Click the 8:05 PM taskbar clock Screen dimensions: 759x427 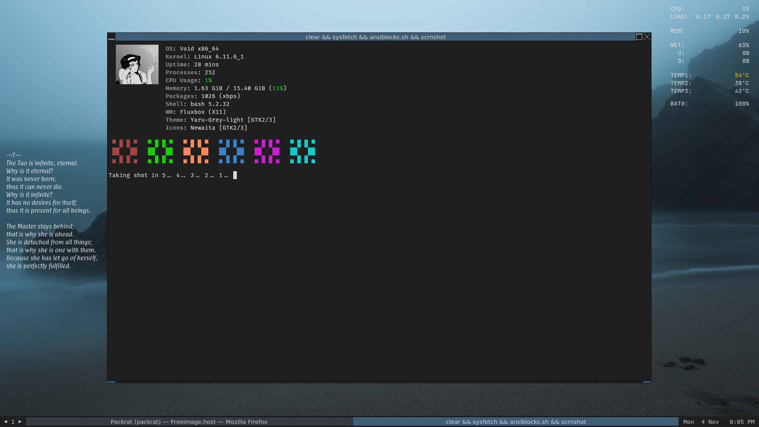pos(742,422)
